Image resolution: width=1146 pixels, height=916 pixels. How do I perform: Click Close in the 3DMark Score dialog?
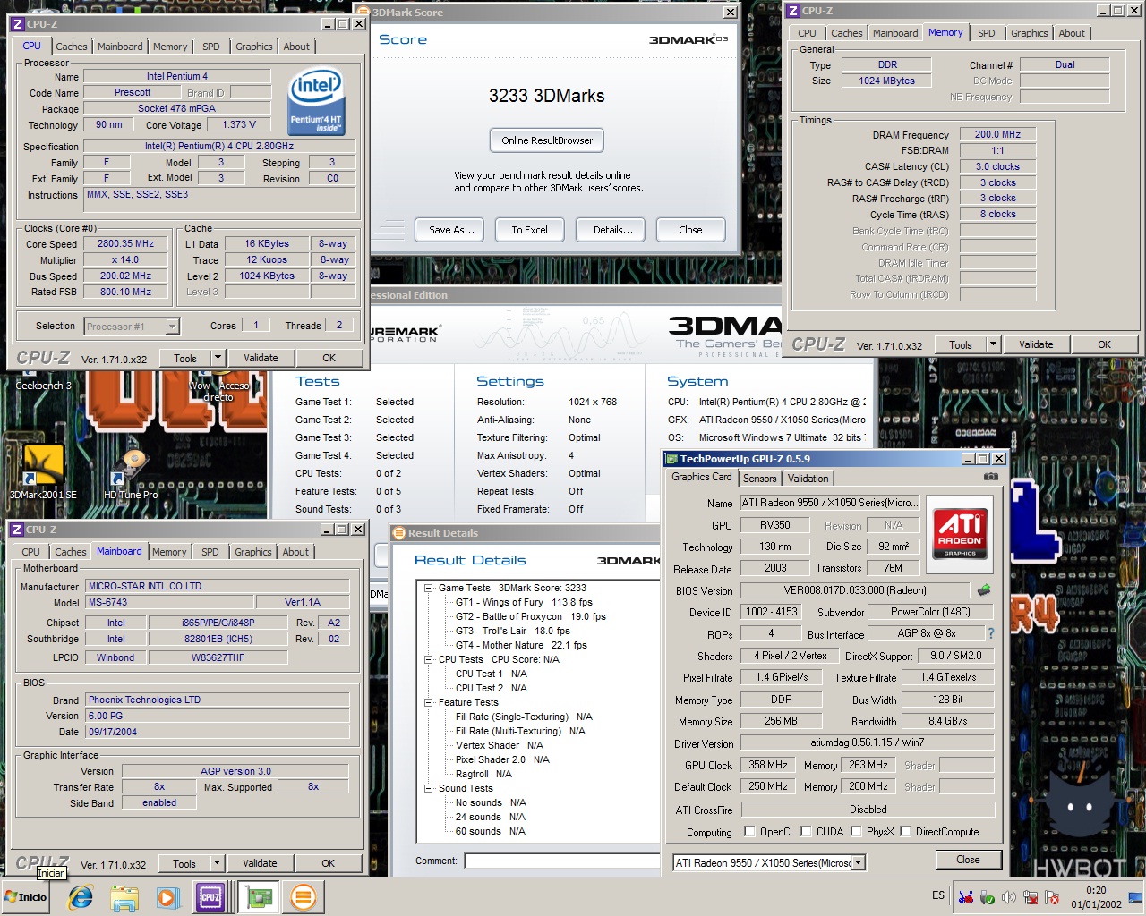(690, 230)
